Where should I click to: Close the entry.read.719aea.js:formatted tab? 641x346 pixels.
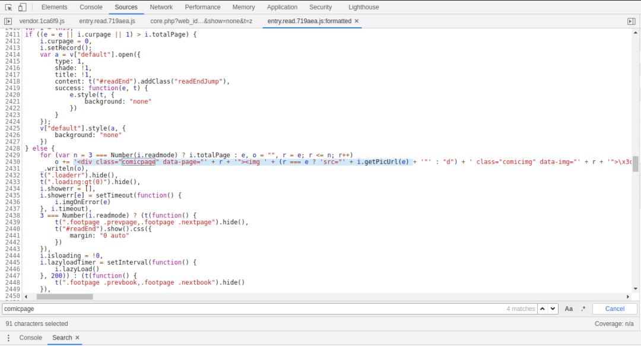[357, 21]
